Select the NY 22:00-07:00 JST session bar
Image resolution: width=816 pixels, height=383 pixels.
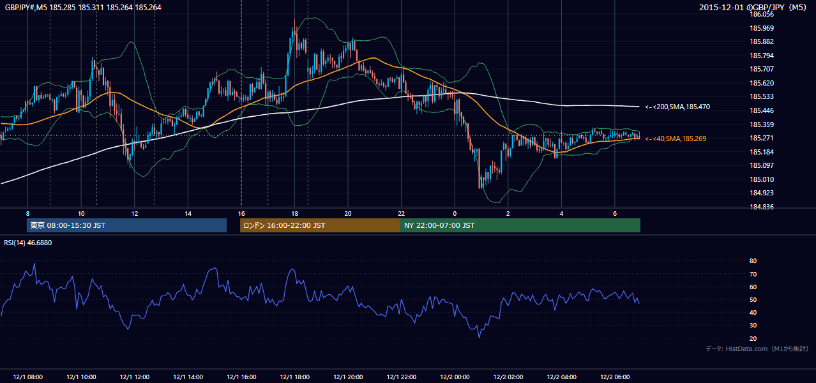point(520,225)
